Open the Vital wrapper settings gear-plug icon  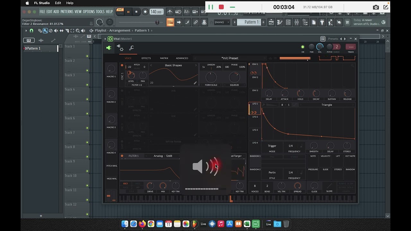pyautogui.click(x=120, y=48)
